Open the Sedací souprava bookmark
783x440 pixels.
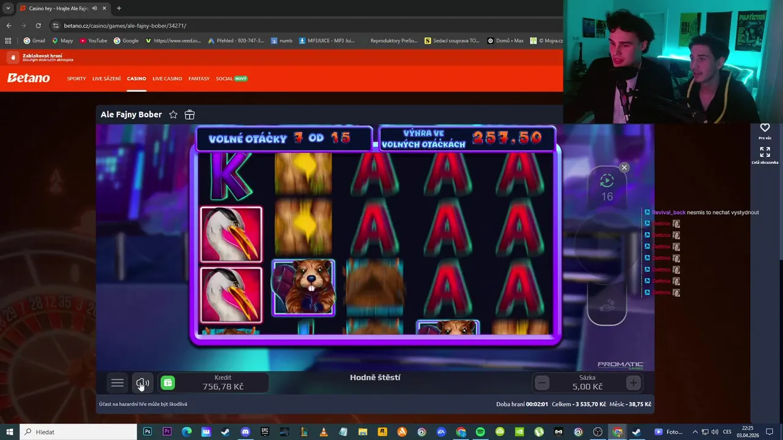(x=451, y=41)
